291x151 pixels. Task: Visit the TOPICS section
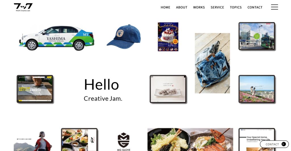click(236, 7)
